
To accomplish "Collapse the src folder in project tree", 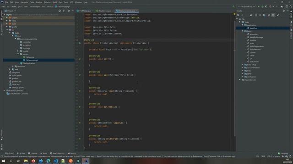I will click(x=7, y=30).
